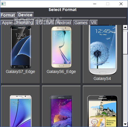This screenshot has height=127, width=128.
Task: Maximize the Select Format window
Action: pyautogui.click(x=108, y=4)
